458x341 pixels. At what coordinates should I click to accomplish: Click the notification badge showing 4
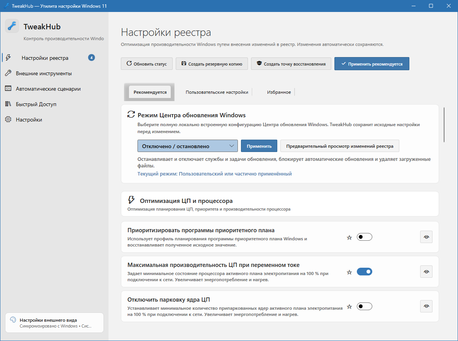click(92, 58)
